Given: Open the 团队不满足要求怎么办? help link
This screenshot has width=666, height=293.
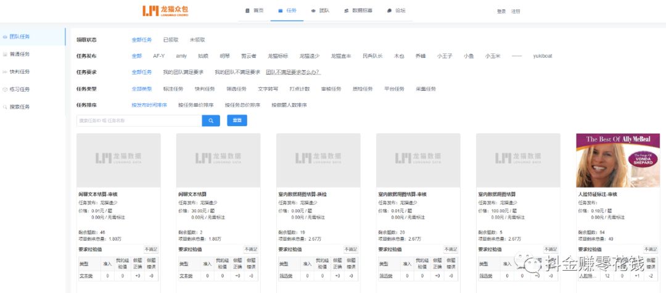Looking at the screenshot, I should [x=293, y=72].
